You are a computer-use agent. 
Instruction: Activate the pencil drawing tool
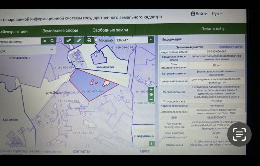tap(79, 40)
